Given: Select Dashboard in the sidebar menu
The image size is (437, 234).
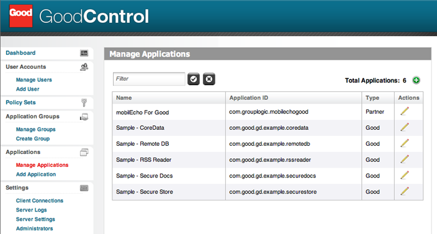Looking at the screenshot, I should [20, 53].
